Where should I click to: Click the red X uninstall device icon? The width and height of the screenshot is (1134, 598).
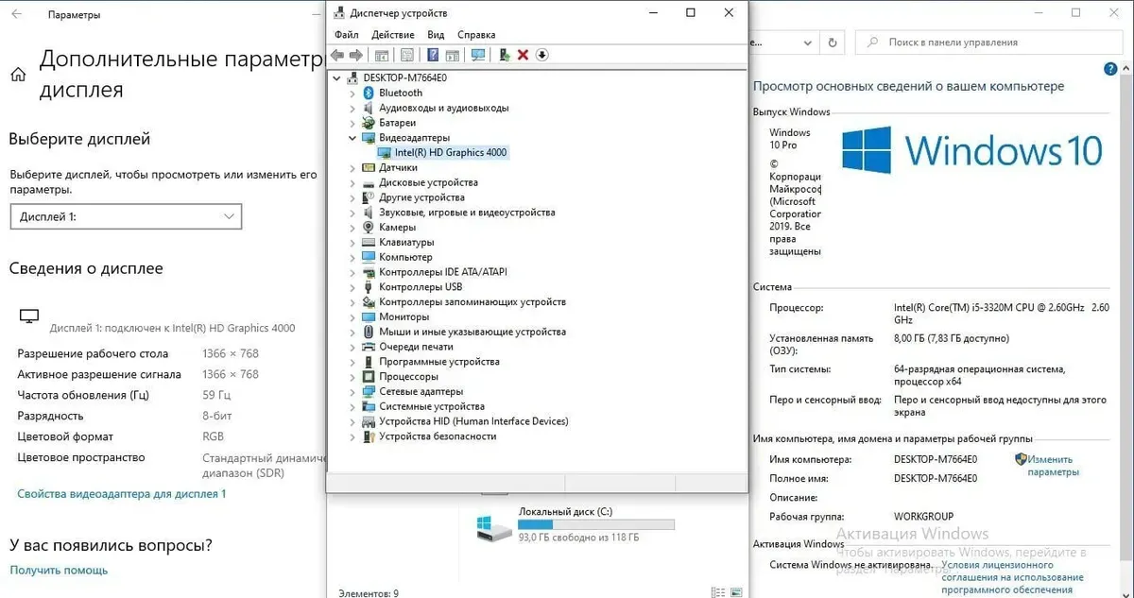click(523, 55)
